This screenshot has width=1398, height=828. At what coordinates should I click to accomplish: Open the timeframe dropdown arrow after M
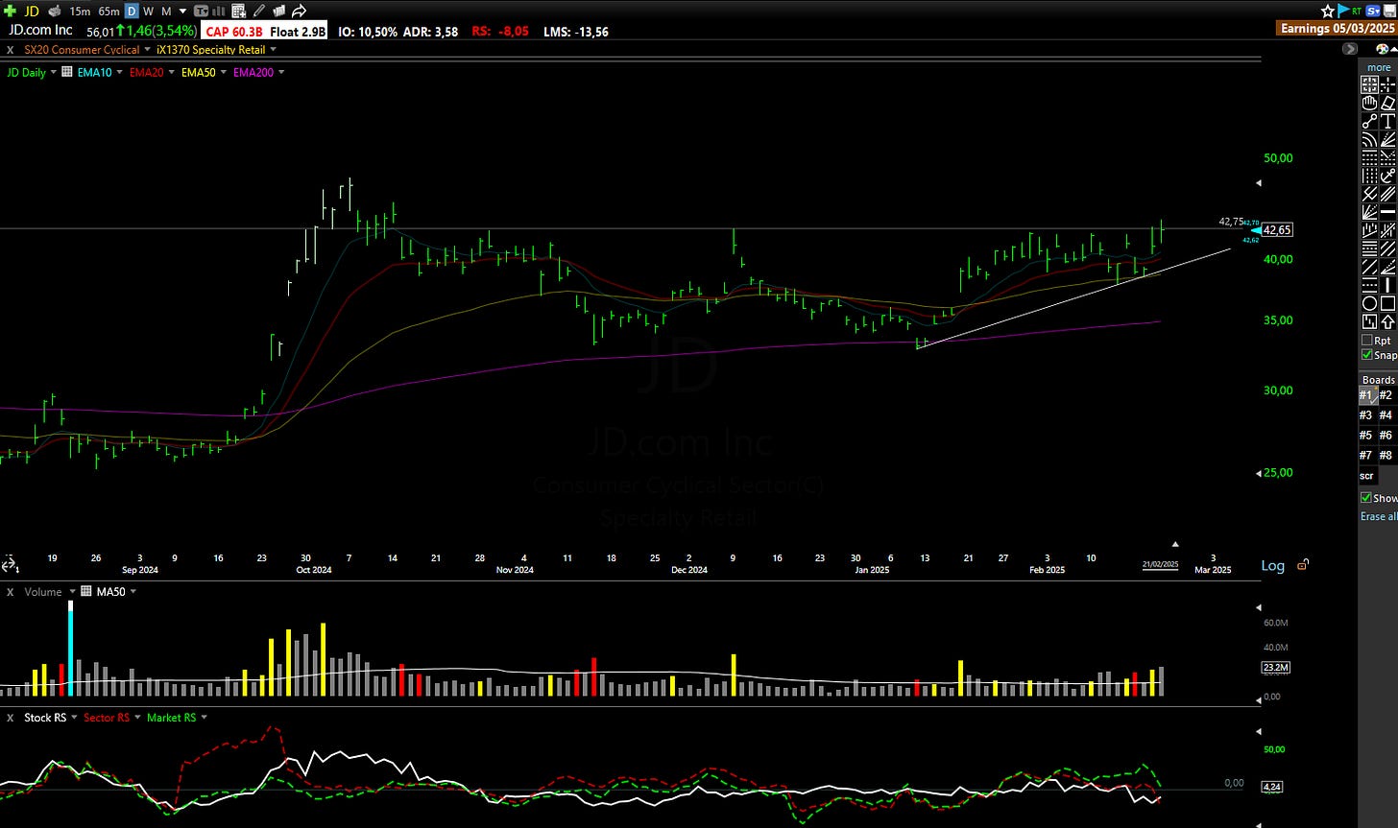point(183,11)
